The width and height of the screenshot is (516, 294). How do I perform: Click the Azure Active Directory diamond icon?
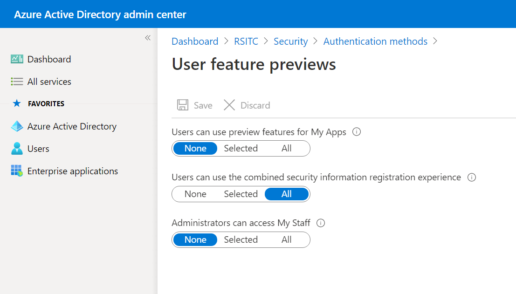coord(17,126)
